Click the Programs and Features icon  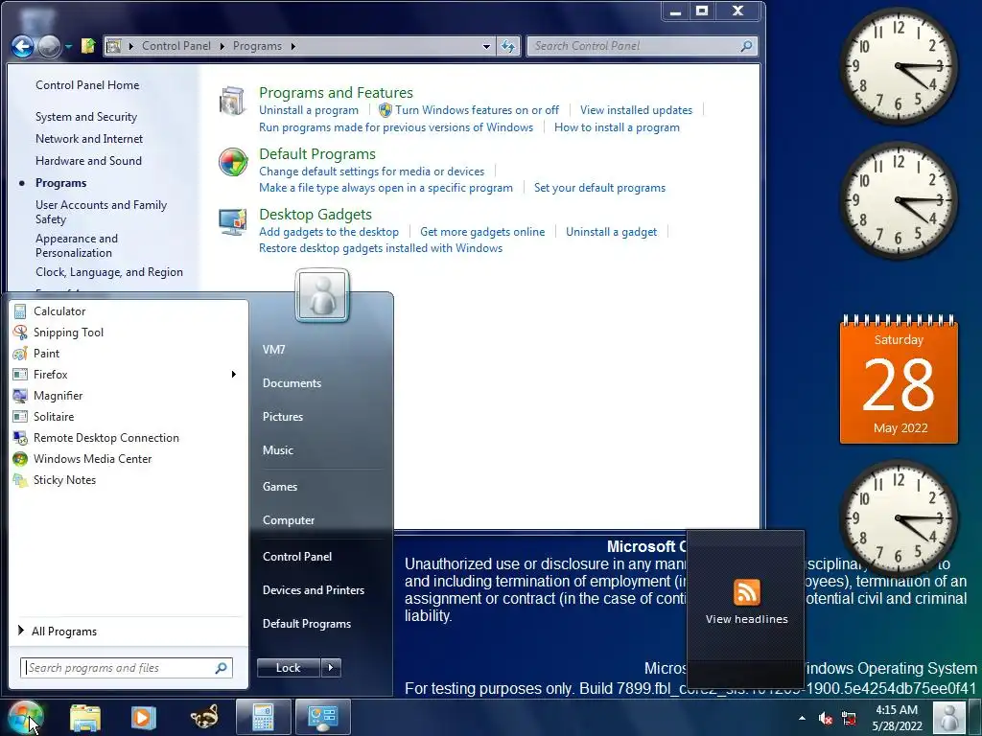pos(232,102)
